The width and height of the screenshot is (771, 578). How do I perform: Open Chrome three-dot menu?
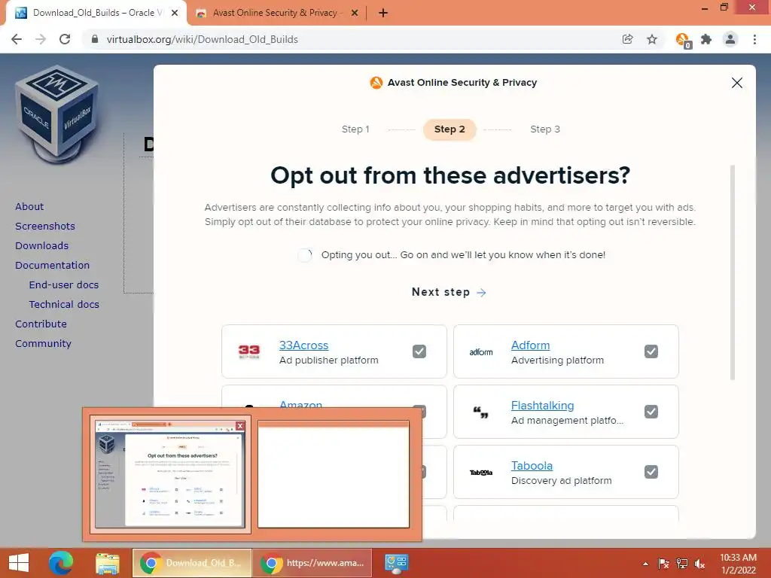coord(754,39)
